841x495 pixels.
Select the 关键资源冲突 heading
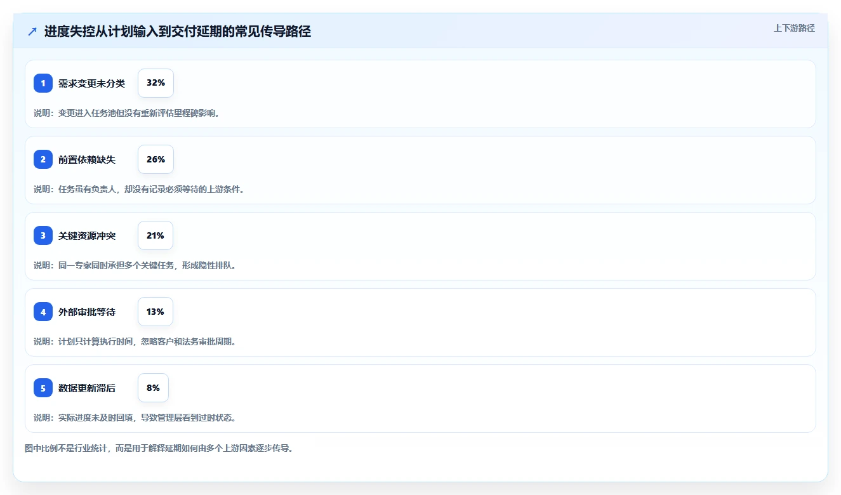(x=87, y=235)
